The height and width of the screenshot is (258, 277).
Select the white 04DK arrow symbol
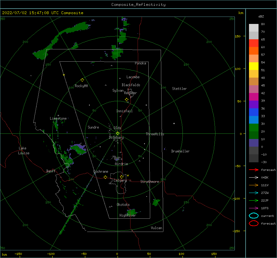pos(254,177)
